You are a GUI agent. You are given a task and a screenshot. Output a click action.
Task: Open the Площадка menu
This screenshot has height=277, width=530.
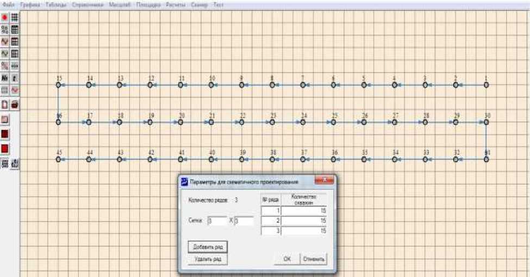pyautogui.click(x=148, y=5)
